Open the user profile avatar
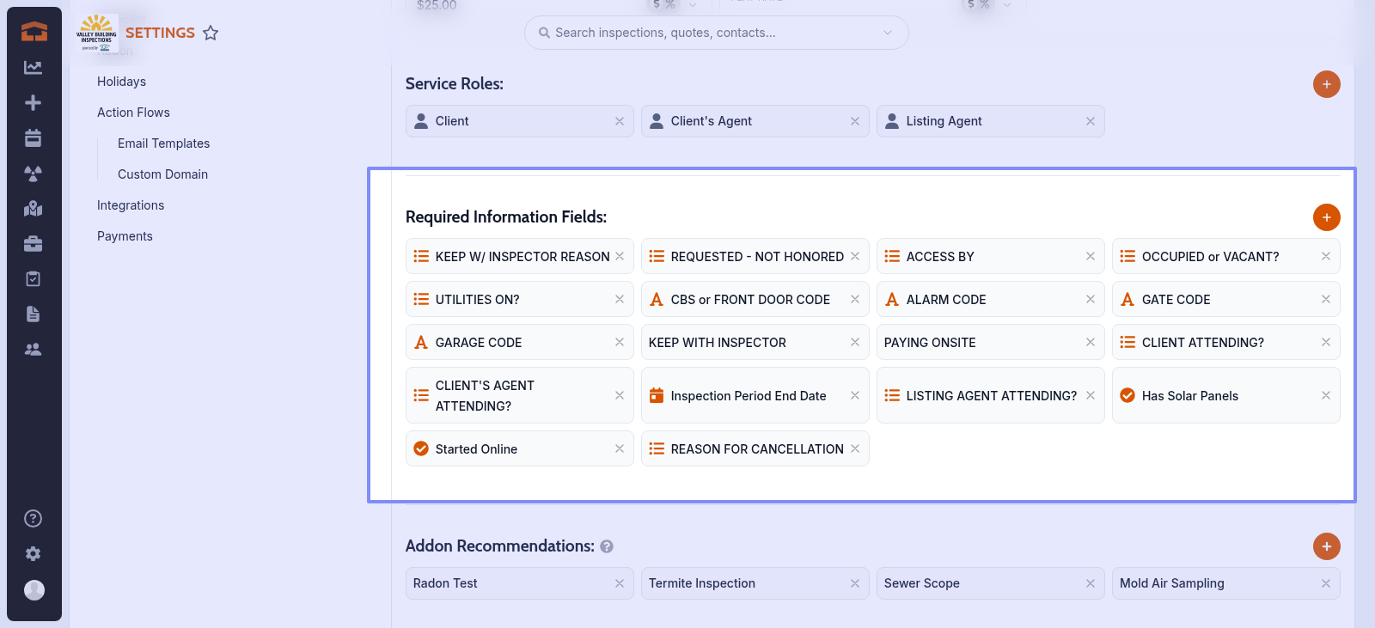The image size is (1375, 628). [34, 590]
